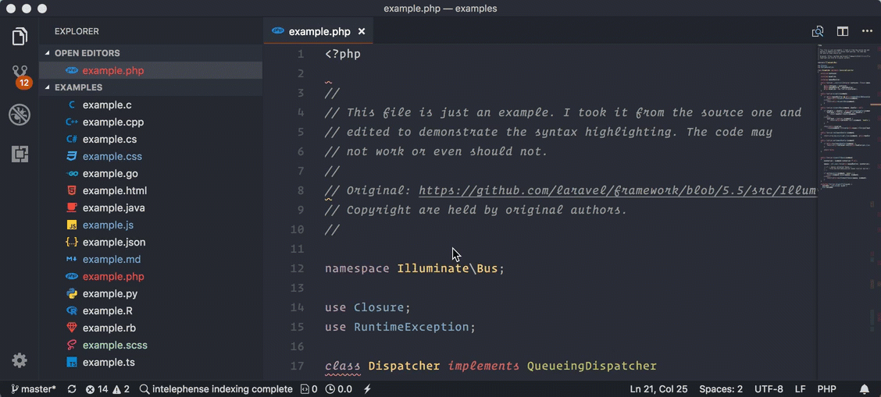
Task: Click the Synchronize Changes icon in status bar
Action: [x=72, y=389]
